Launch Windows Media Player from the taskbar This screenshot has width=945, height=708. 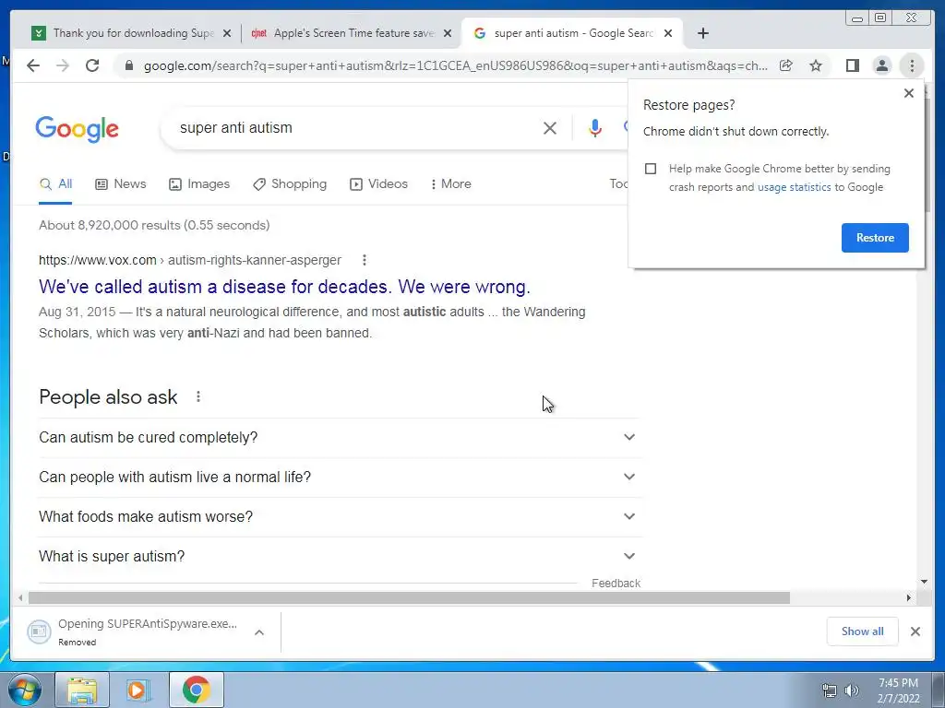pyautogui.click(x=138, y=690)
